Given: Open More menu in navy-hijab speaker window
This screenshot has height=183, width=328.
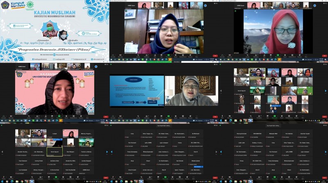Looking at the screenshot, I should pos(197,56).
